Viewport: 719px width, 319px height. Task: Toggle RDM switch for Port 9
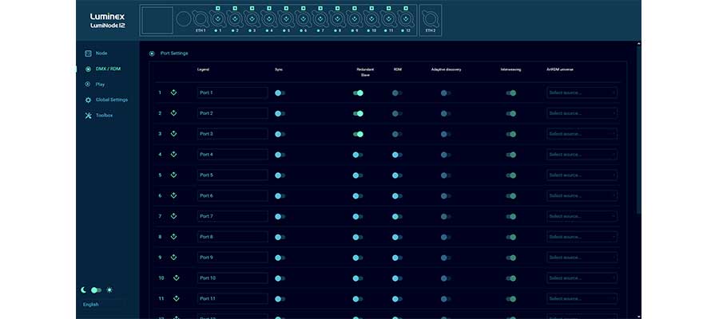point(397,258)
